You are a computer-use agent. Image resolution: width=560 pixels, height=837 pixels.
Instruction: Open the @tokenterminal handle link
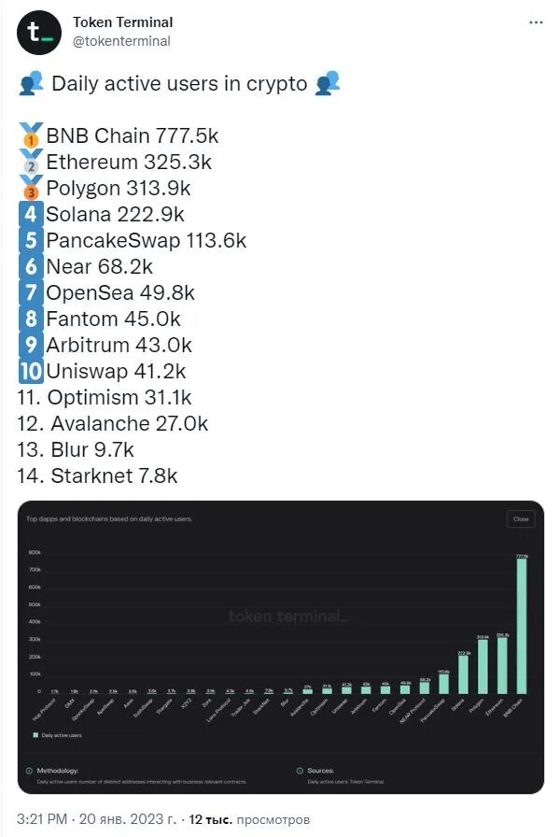[121, 41]
